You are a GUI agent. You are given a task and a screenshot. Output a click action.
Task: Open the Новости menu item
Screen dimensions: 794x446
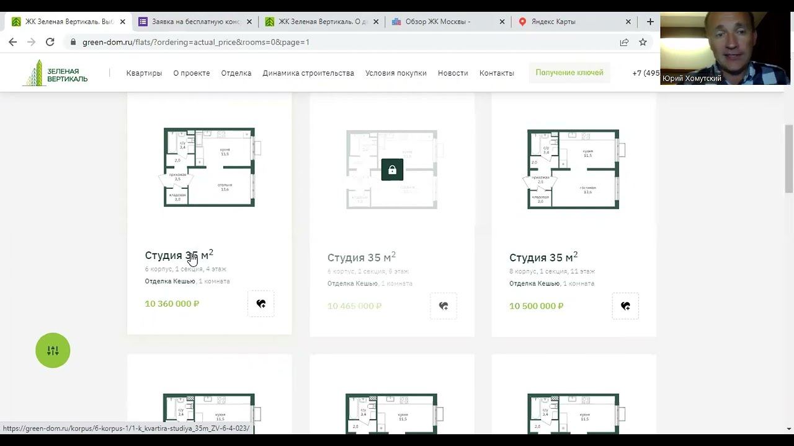(453, 73)
